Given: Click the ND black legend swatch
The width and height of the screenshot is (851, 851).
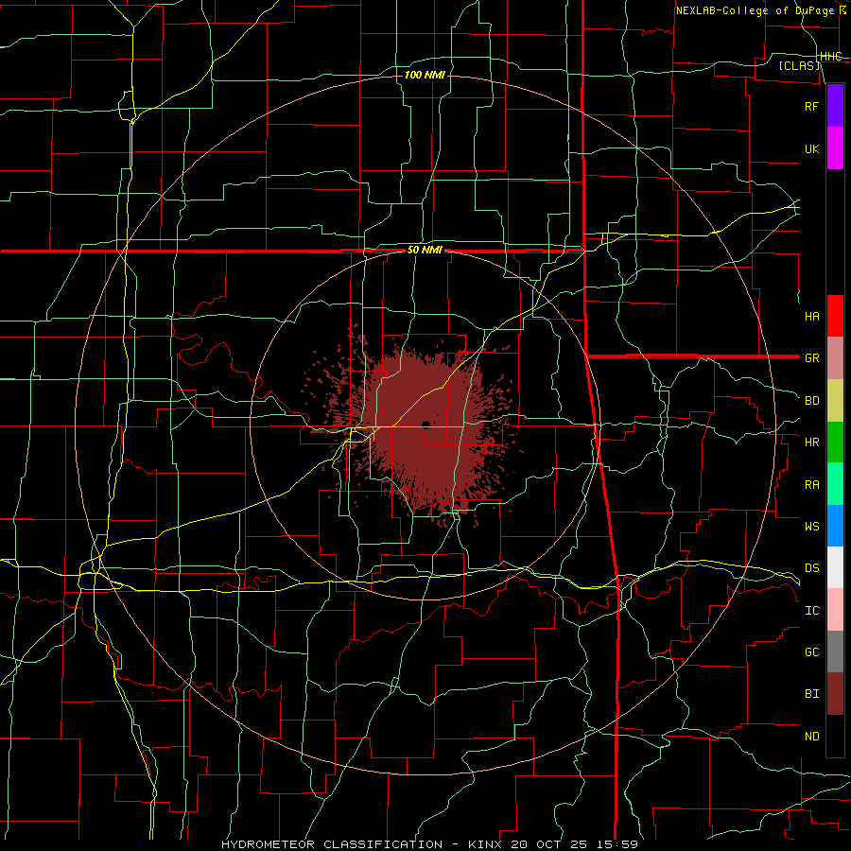Looking at the screenshot, I should tap(835, 736).
